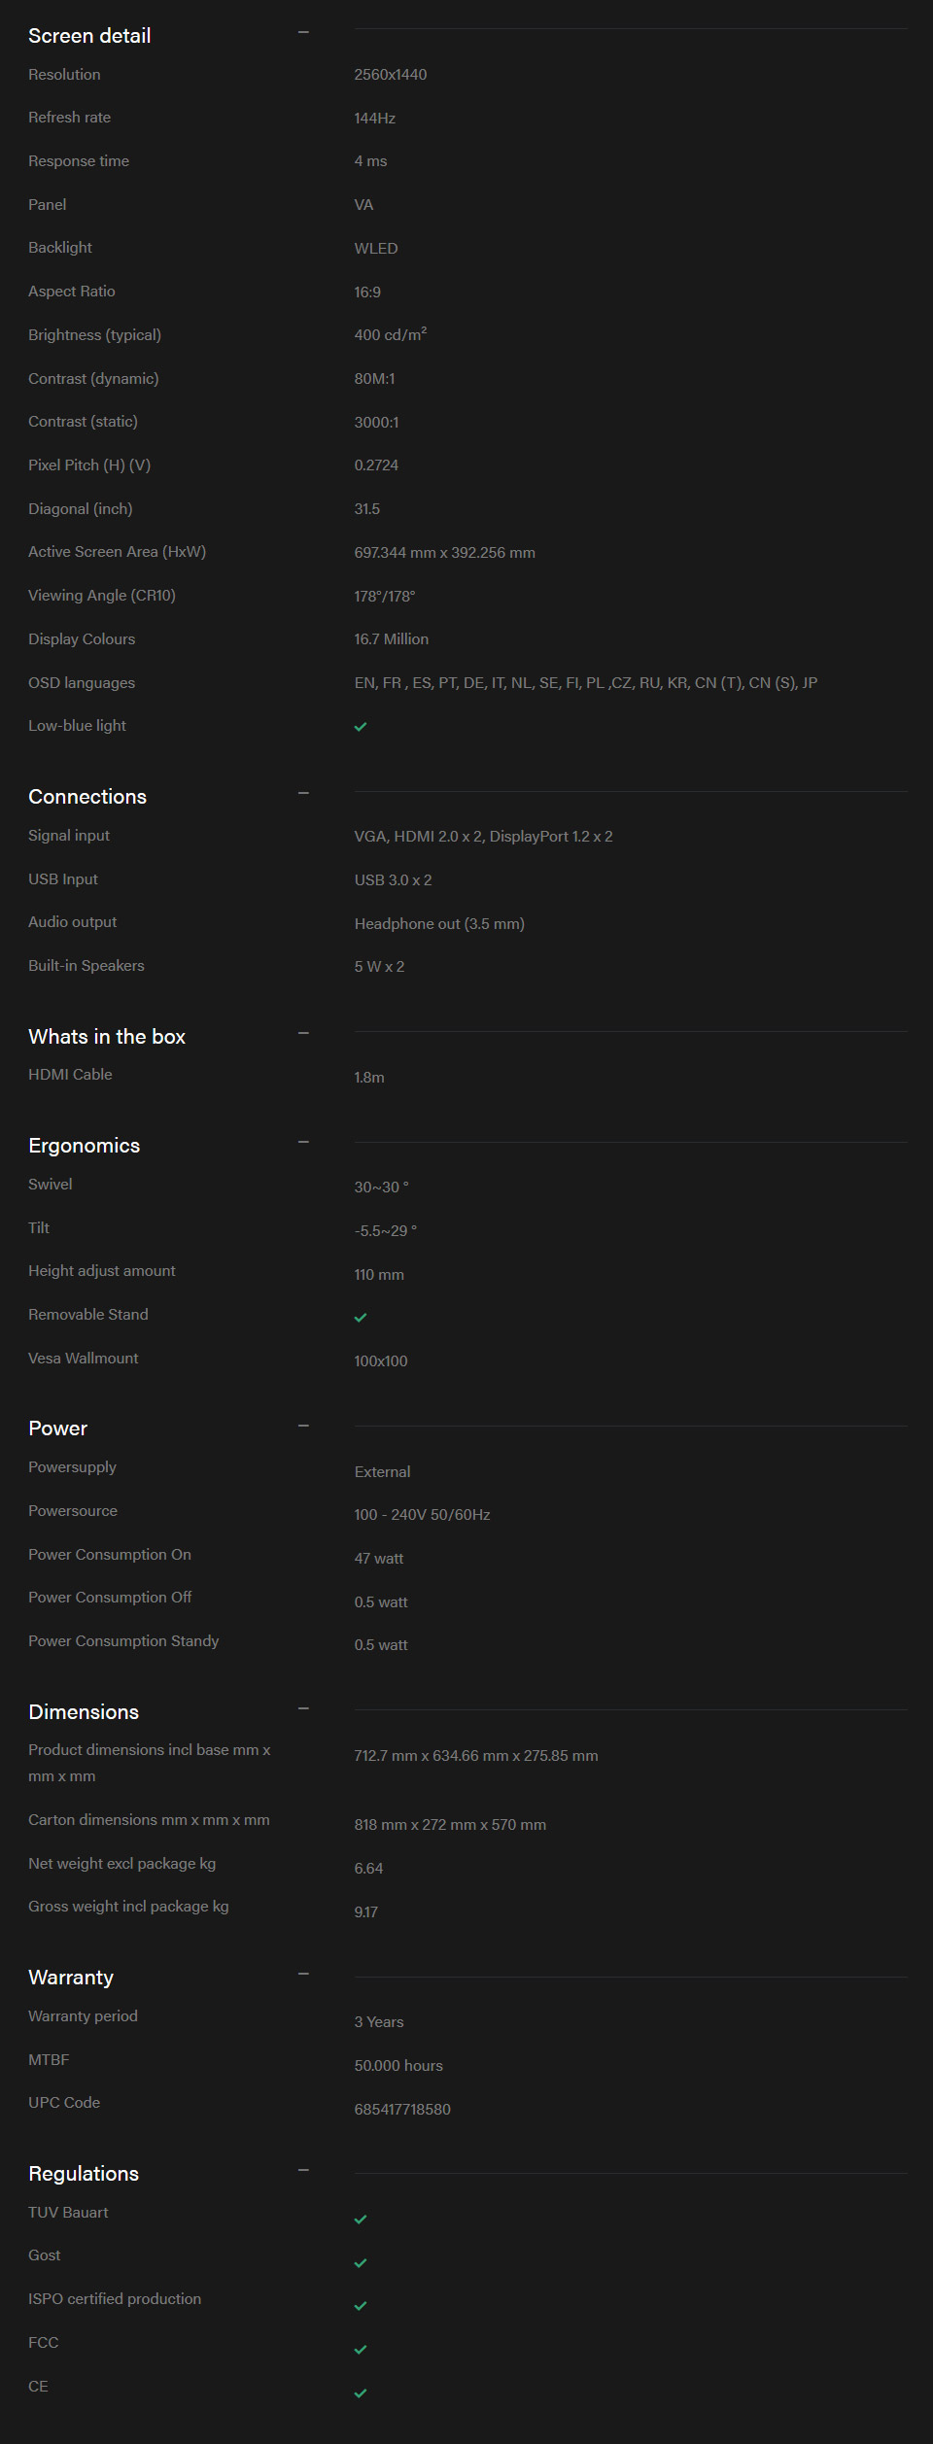Select the Signal input value text

(x=483, y=837)
